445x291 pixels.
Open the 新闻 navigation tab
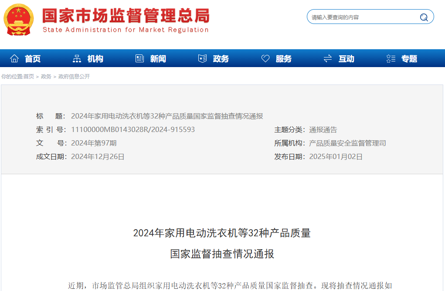[158, 59]
